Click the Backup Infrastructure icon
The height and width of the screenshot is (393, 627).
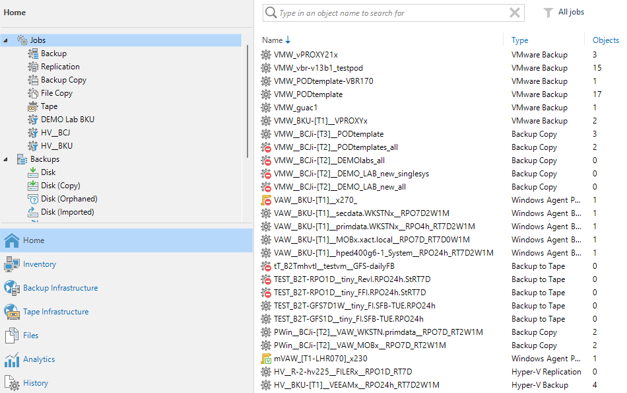pyautogui.click(x=12, y=288)
